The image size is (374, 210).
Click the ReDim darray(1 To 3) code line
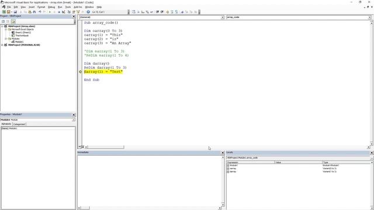[105, 68]
